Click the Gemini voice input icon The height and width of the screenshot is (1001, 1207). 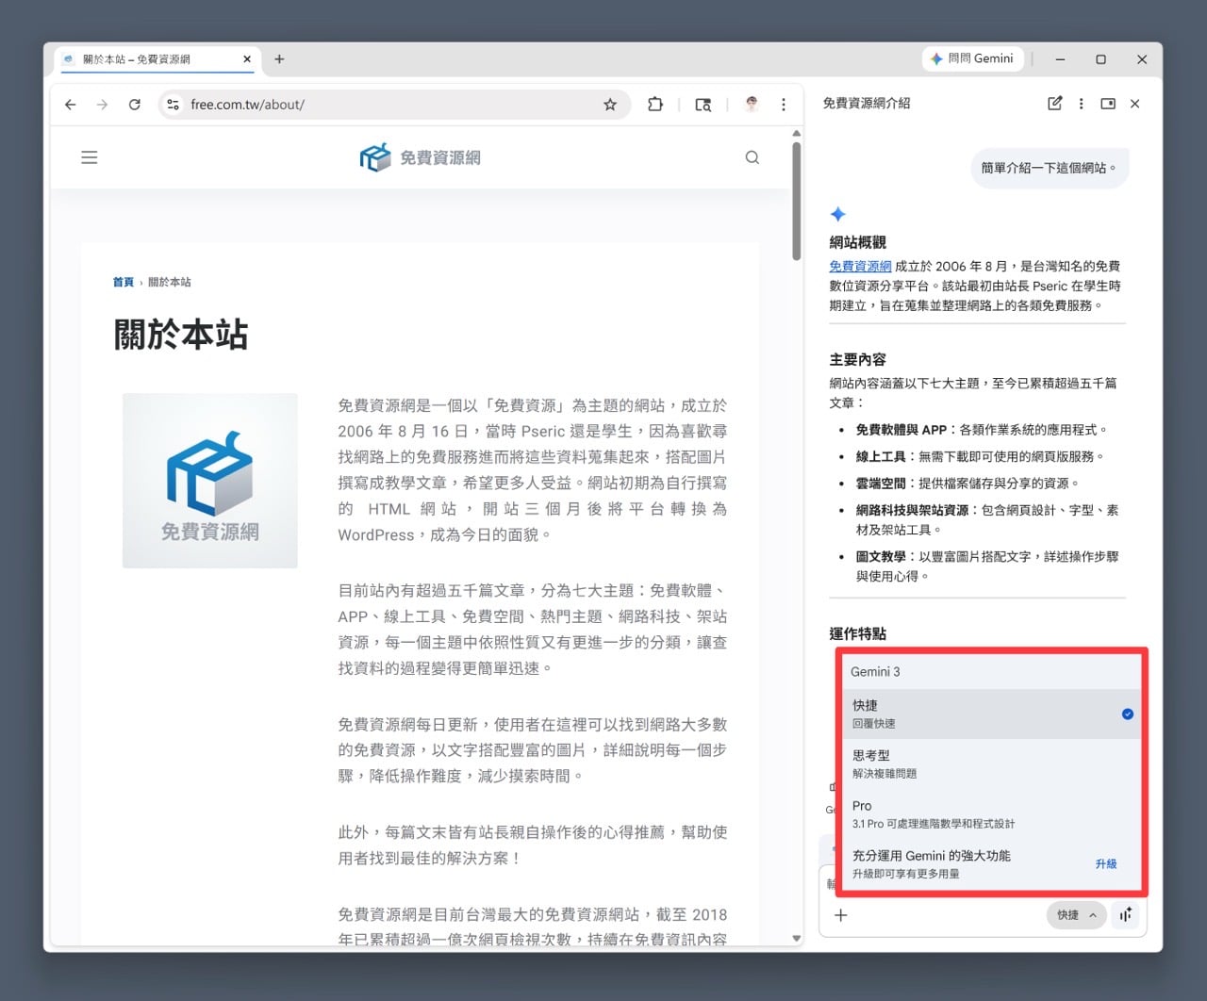(1126, 914)
